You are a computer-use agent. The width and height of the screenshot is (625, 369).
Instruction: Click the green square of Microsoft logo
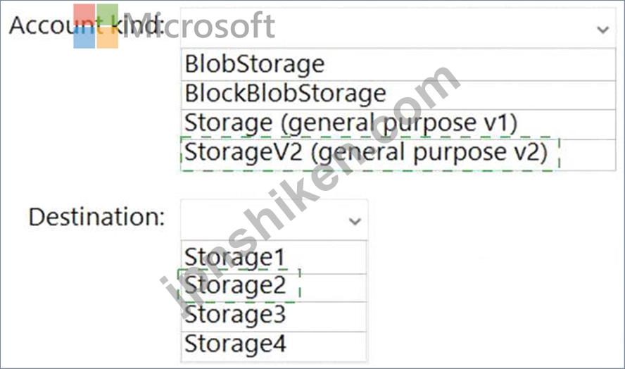coord(107,14)
